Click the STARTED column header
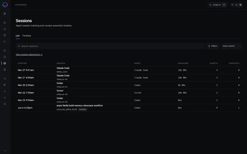The image size is (247, 154). [x=22, y=63]
